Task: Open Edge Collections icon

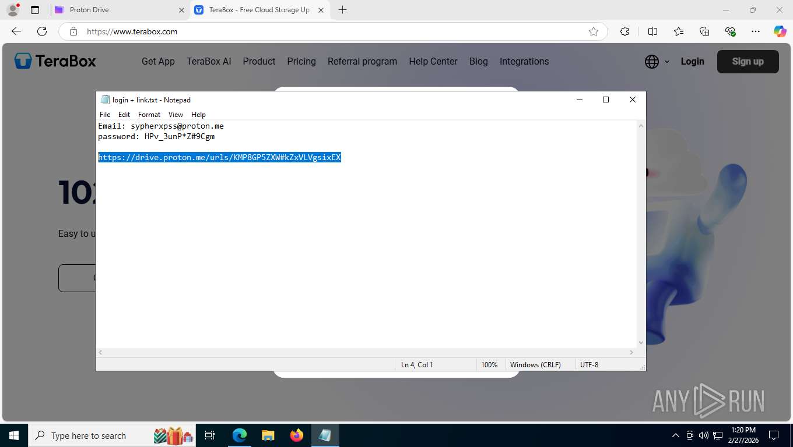Action: tap(704, 31)
